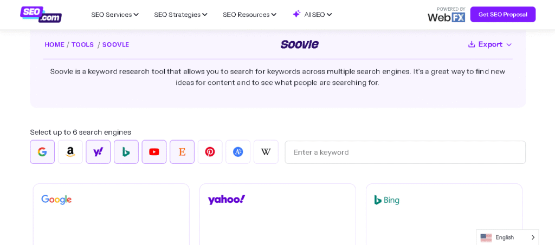This screenshot has width=555, height=245.
Task: Expand the SEO Services menu
Action: [x=115, y=15]
